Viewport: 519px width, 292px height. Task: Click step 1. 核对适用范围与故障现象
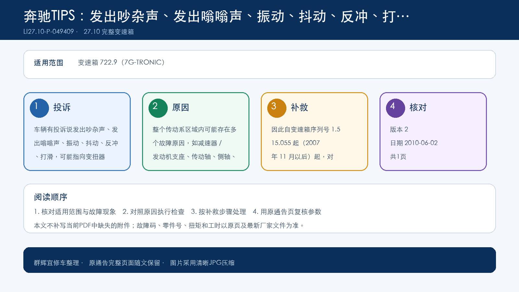click(75, 212)
